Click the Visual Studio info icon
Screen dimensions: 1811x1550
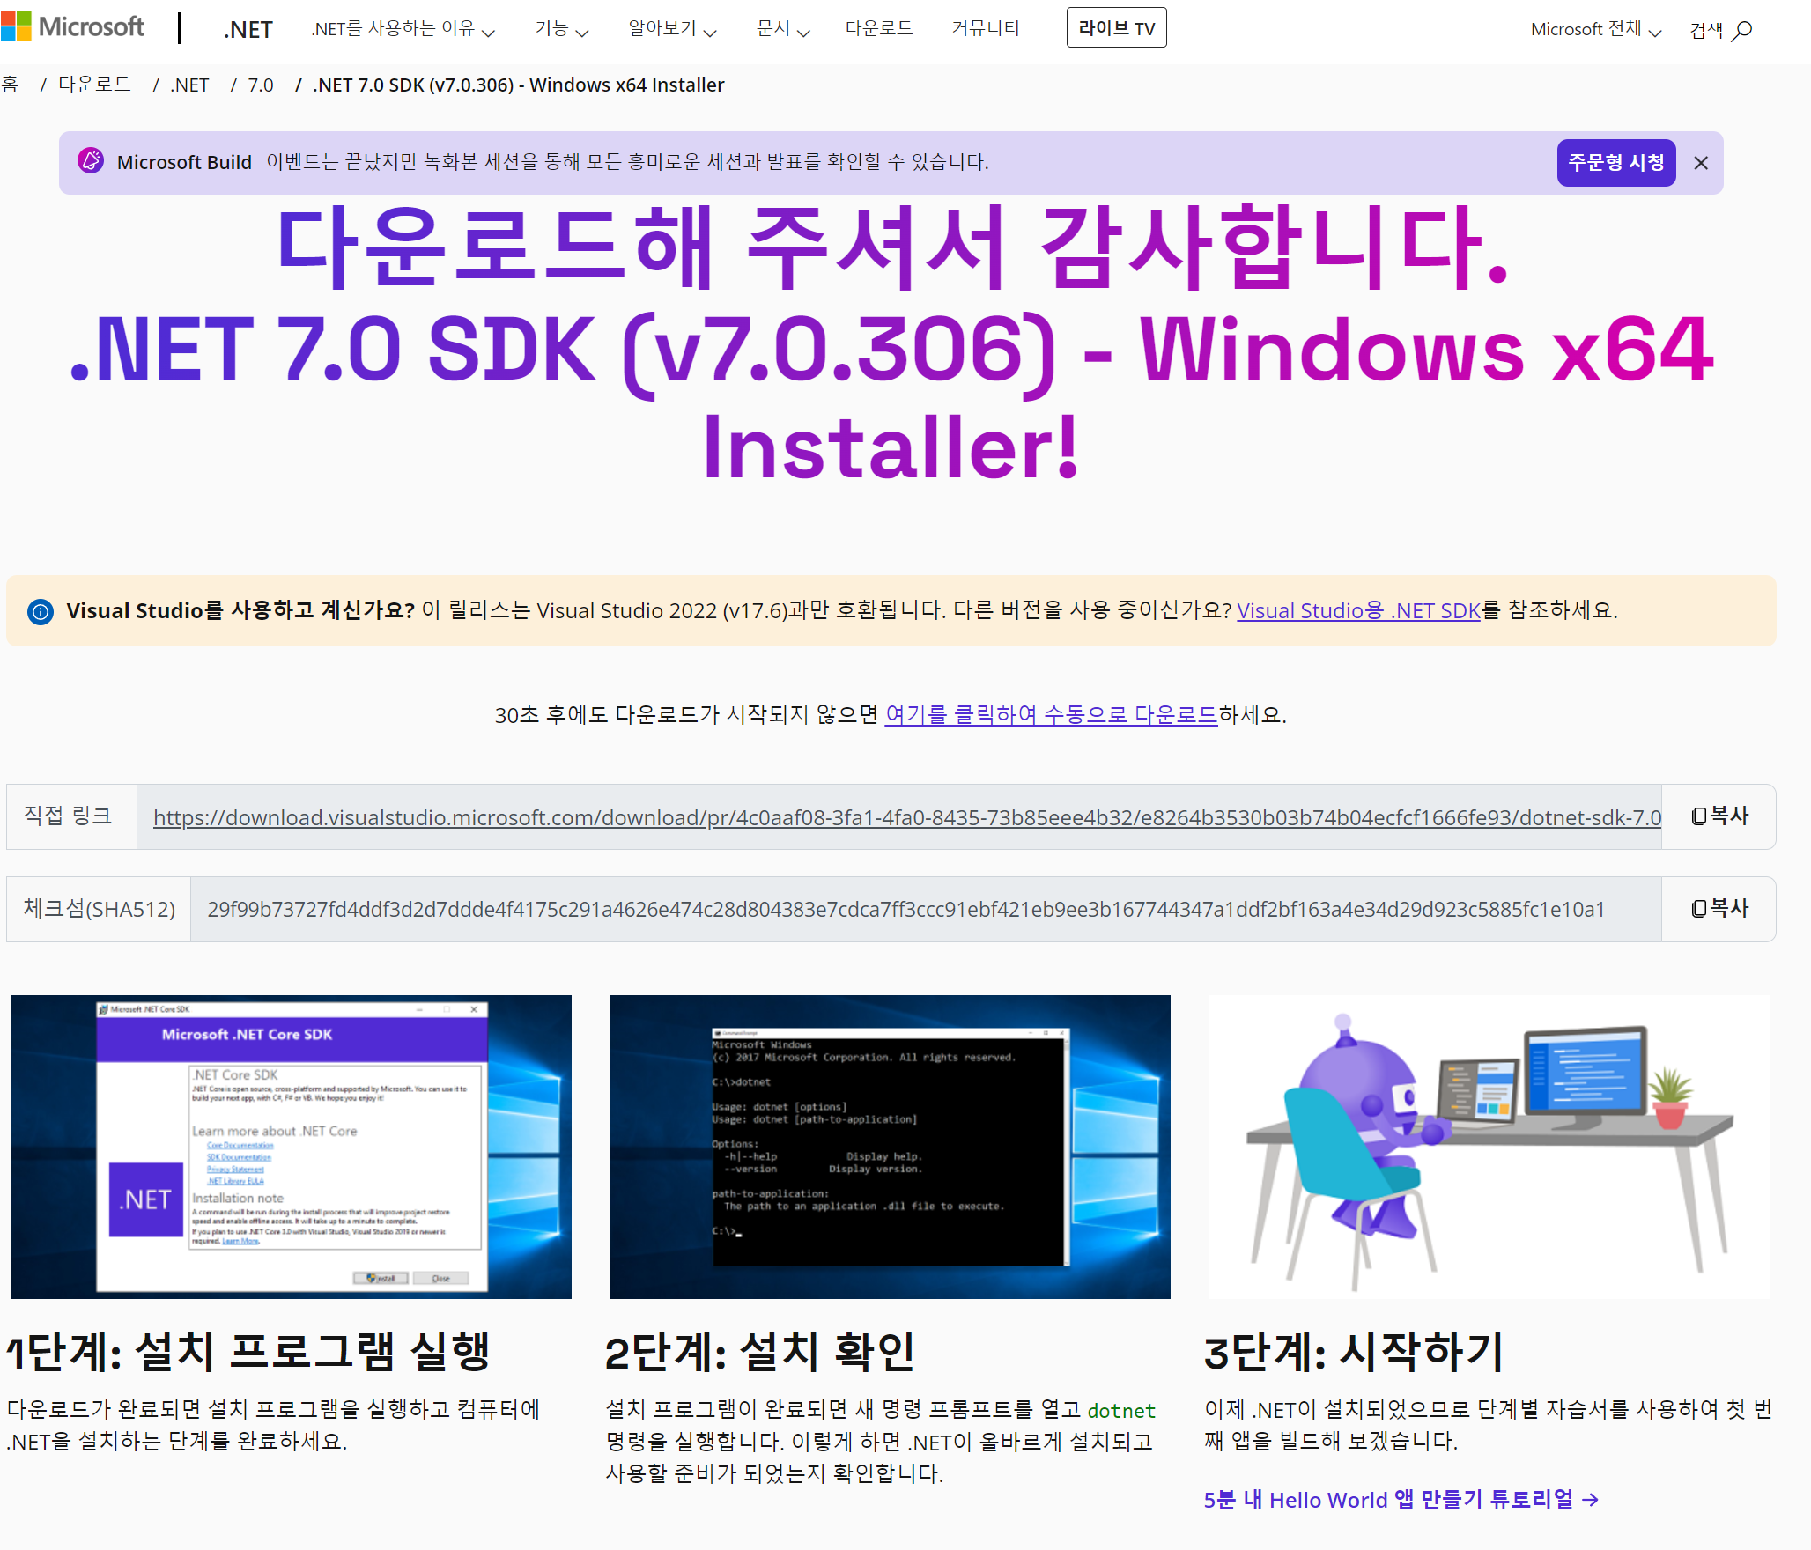click(x=41, y=611)
